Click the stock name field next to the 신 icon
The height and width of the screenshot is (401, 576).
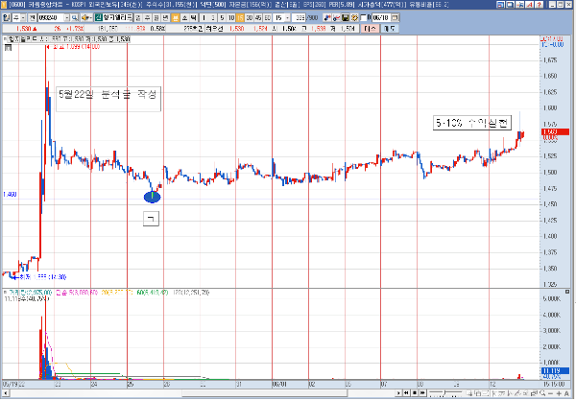pyautogui.click(x=117, y=17)
